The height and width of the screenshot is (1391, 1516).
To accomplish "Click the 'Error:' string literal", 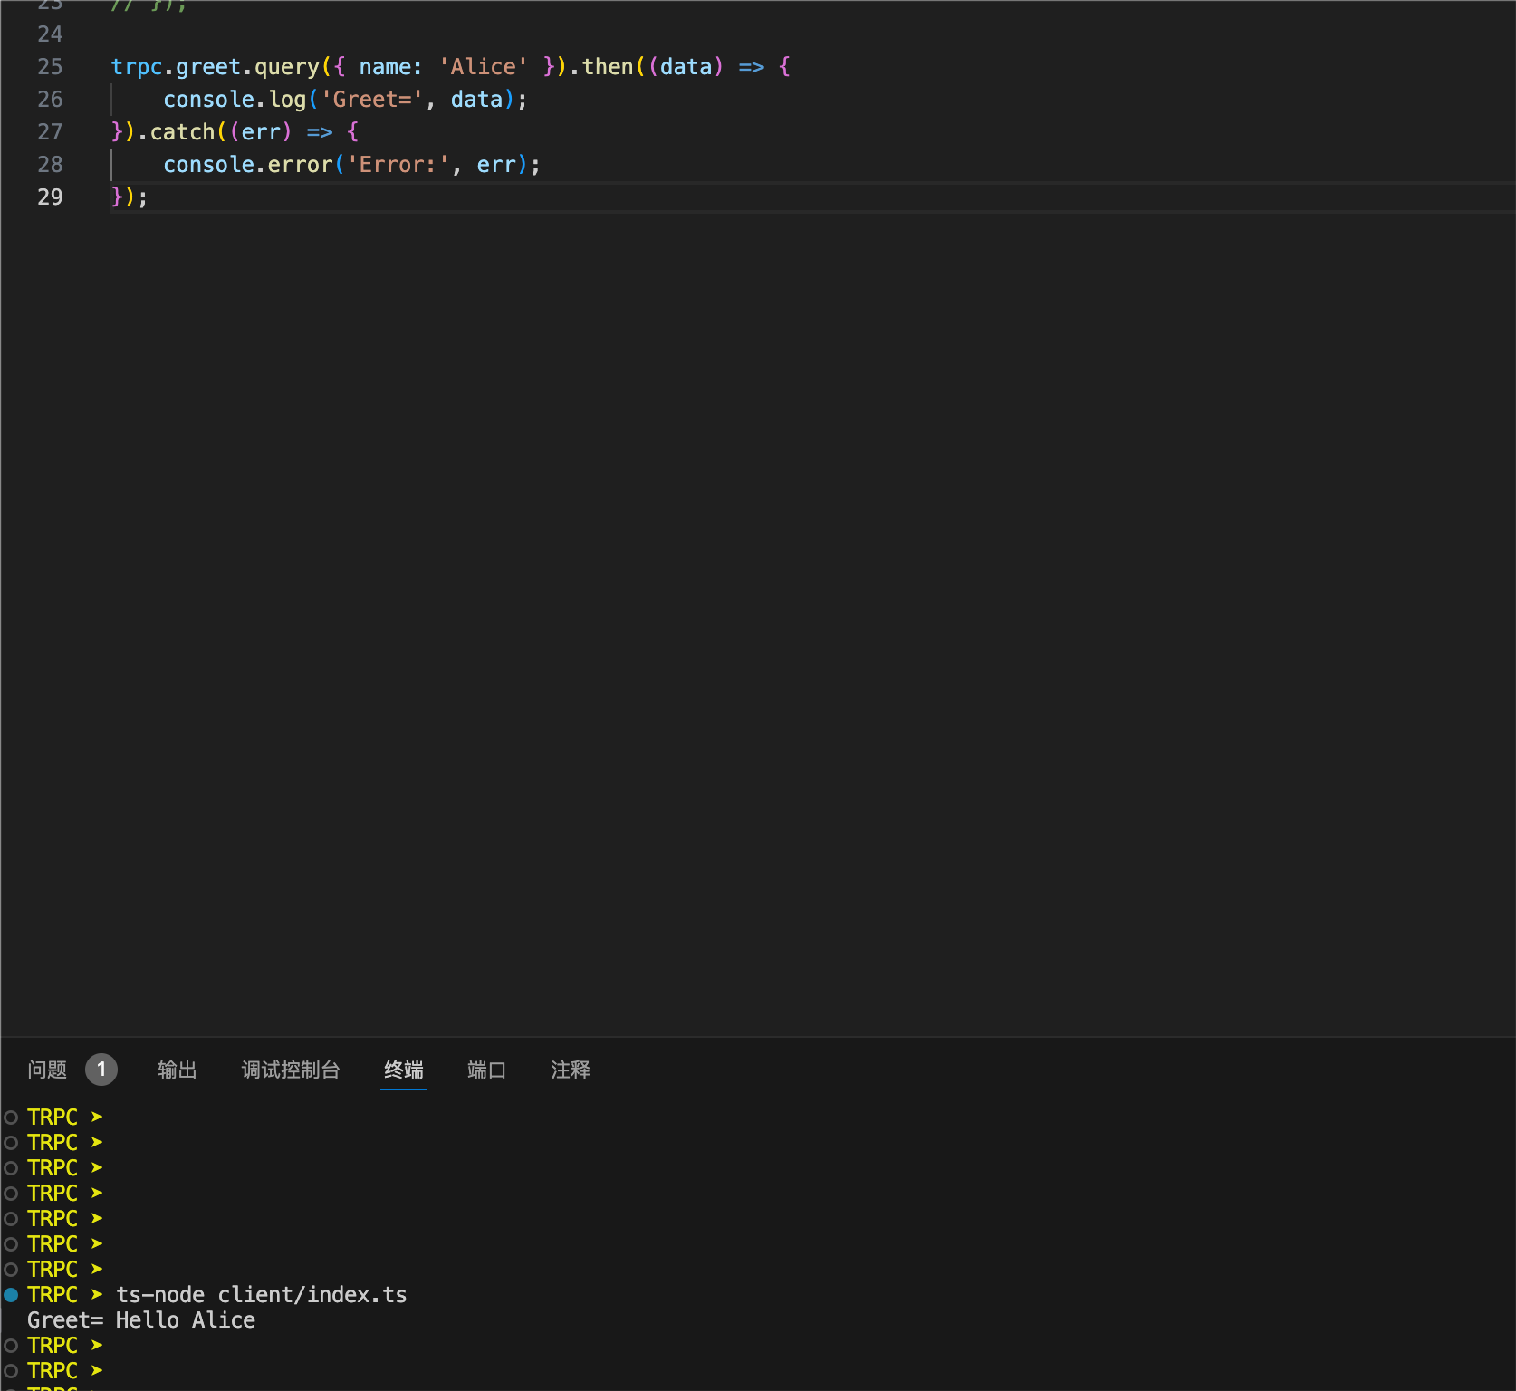I will pos(398,165).
